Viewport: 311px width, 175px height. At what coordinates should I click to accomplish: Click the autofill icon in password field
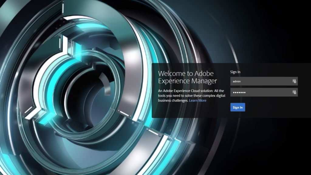294,92
